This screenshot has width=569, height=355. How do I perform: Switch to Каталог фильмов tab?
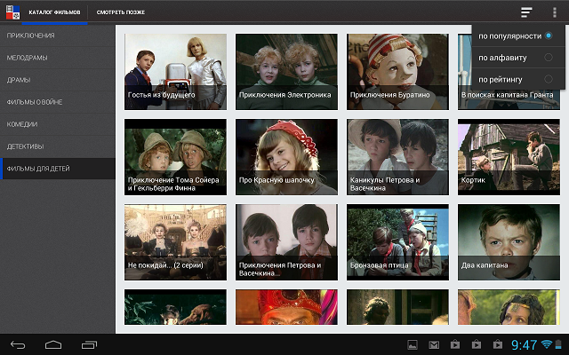click(x=55, y=12)
